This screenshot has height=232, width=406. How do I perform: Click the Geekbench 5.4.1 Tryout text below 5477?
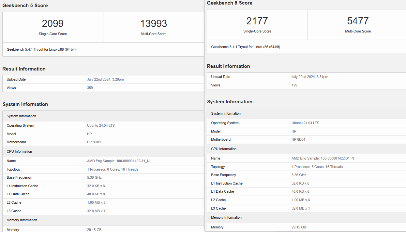click(x=245, y=47)
